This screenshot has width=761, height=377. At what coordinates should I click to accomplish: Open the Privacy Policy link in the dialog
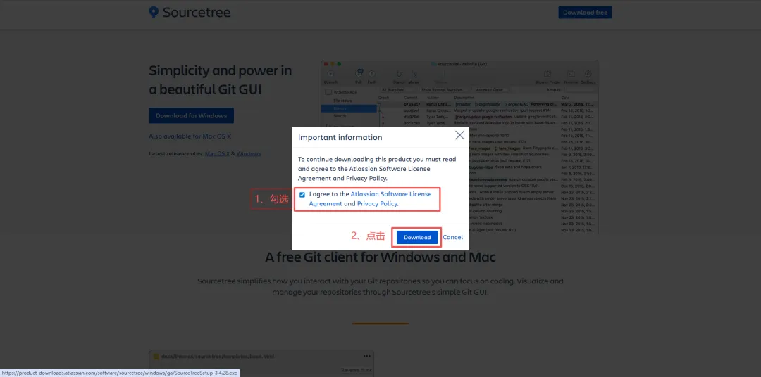pyautogui.click(x=378, y=203)
